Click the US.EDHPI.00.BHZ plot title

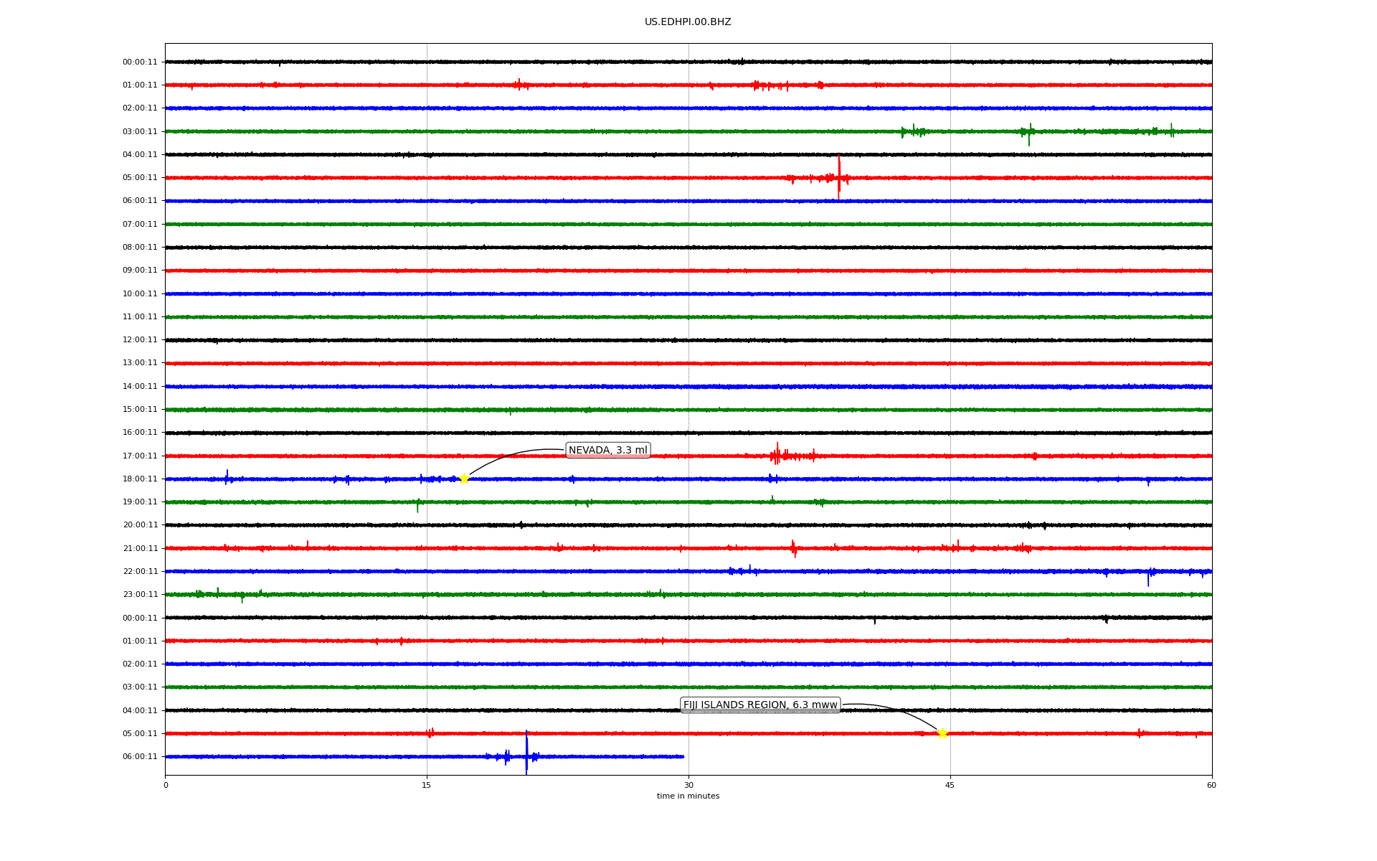click(688, 22)
